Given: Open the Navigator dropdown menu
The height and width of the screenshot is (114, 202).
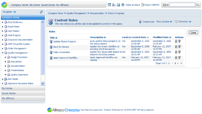Looking at the screenshot, I should (x=9, y=12).
